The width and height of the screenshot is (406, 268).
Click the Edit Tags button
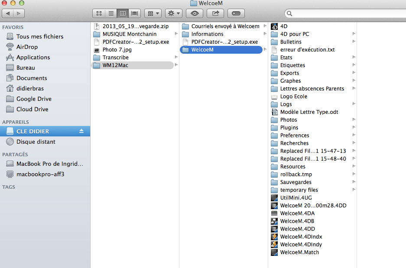[x=236, y=13]
